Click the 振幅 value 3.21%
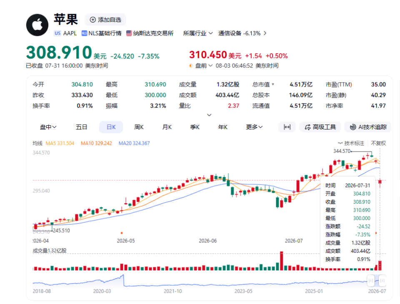This screenshot has width=400, height=304. pyautogui.click(x=158, y=106)
